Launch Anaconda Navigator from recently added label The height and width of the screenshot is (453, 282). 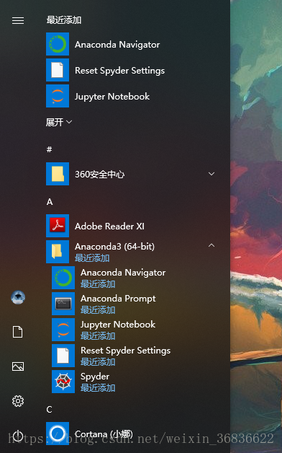click(x=117, y=45)
